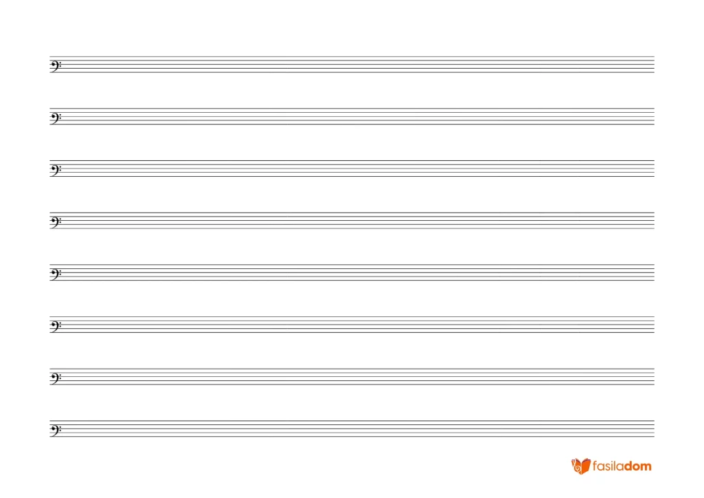
Task: Click the middle of the eighth staff lines
Action: (x=352, y=429)
